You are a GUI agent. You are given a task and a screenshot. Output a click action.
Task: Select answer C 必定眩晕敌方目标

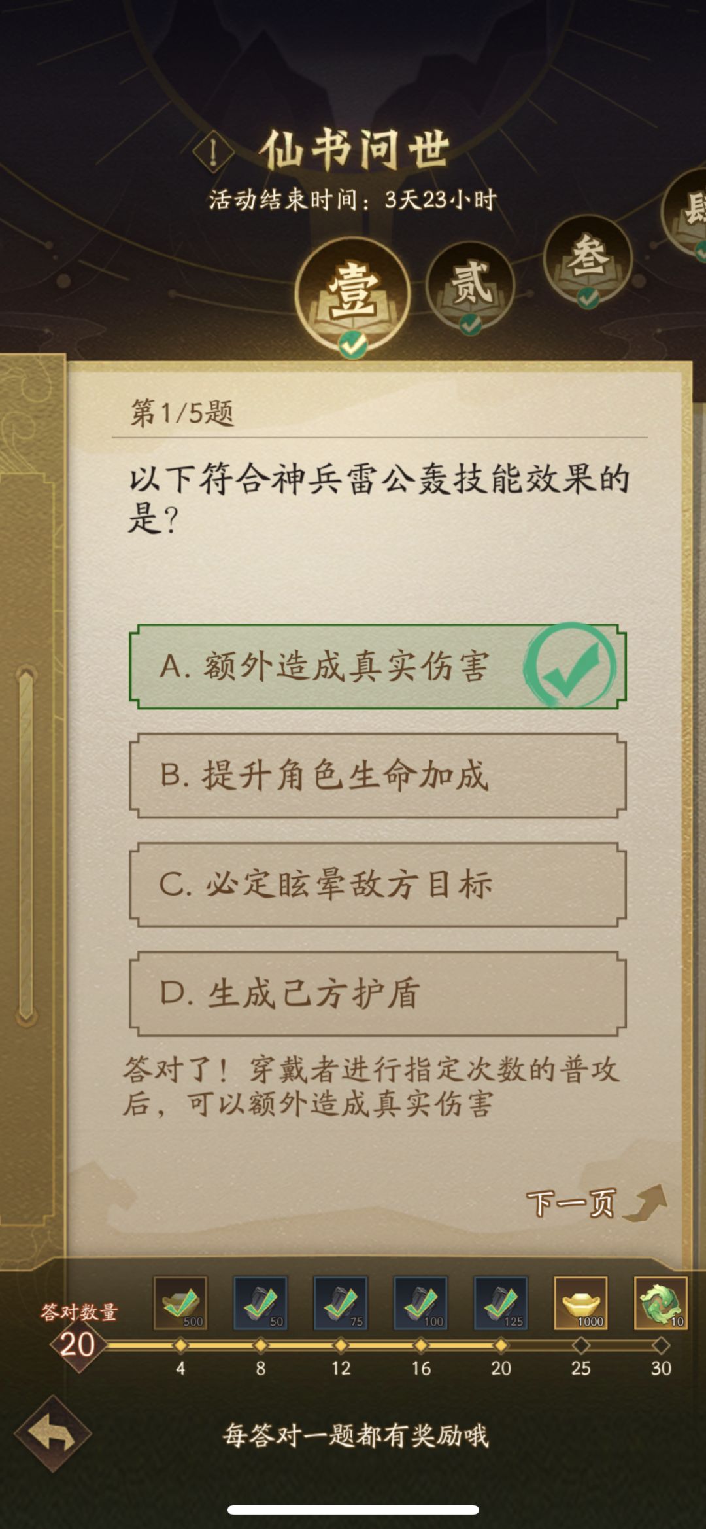[x=377, y=885]
